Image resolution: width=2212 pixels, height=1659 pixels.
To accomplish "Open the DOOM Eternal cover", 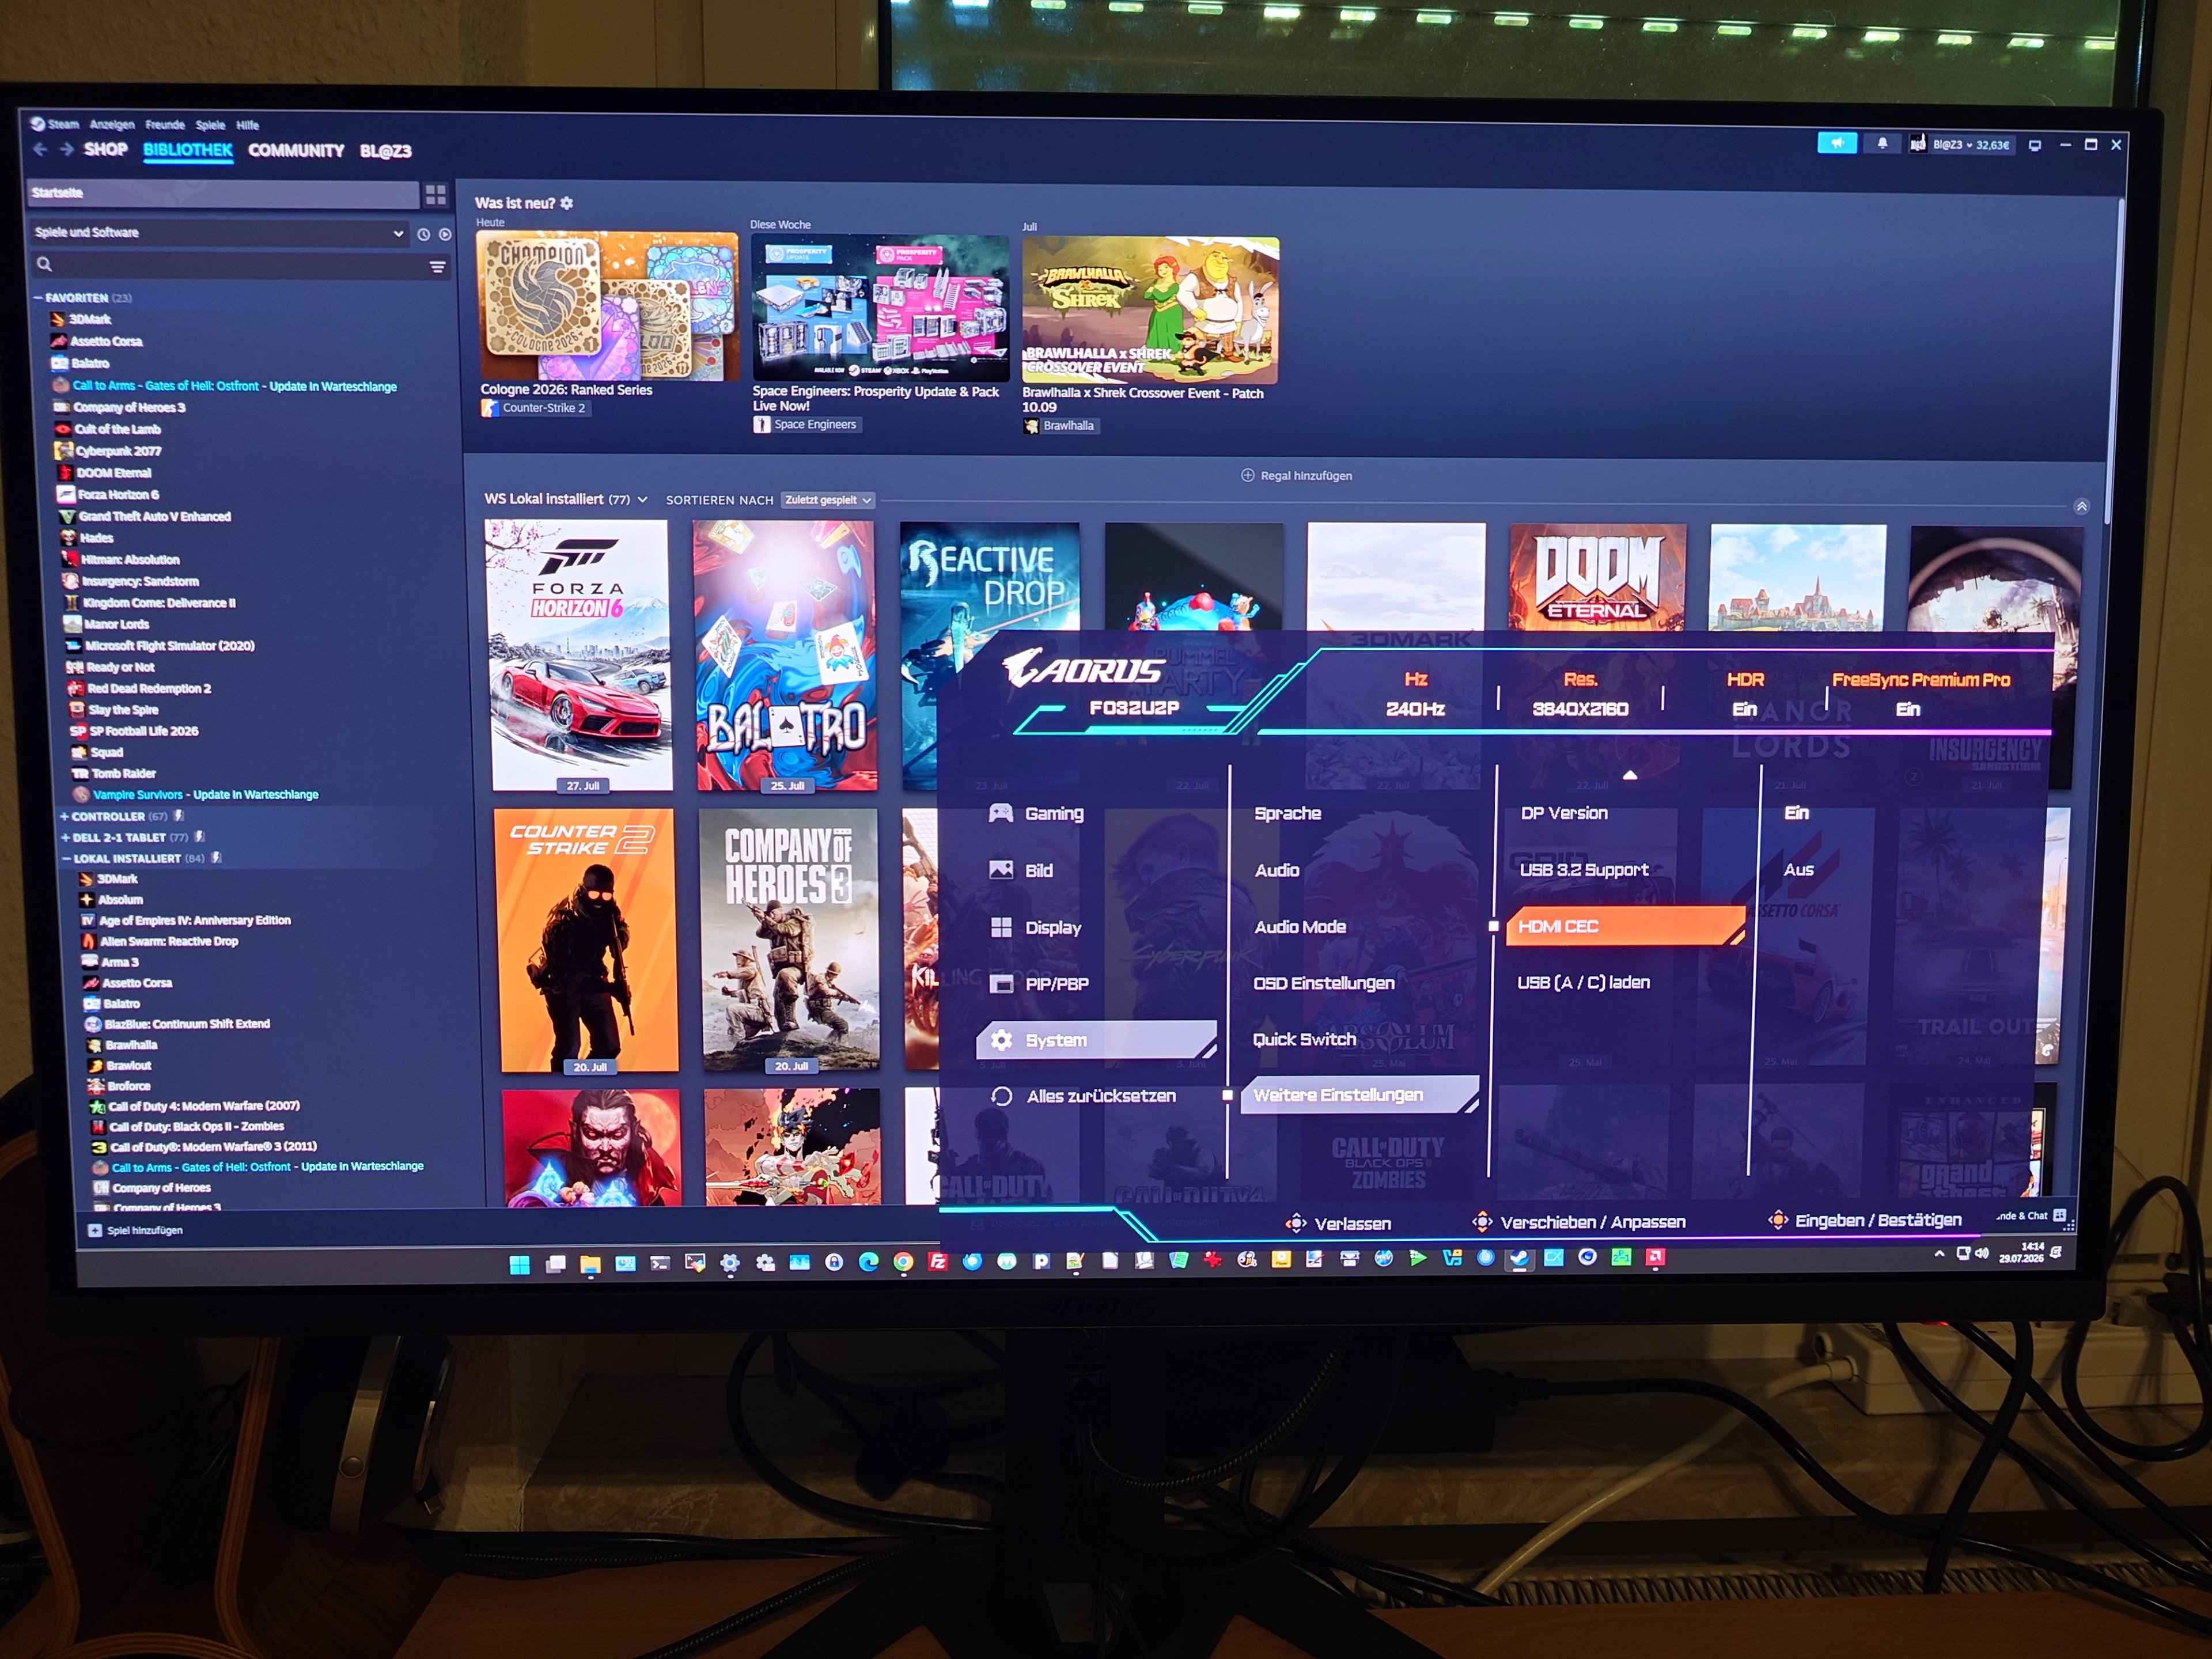I will (1597, 577).
